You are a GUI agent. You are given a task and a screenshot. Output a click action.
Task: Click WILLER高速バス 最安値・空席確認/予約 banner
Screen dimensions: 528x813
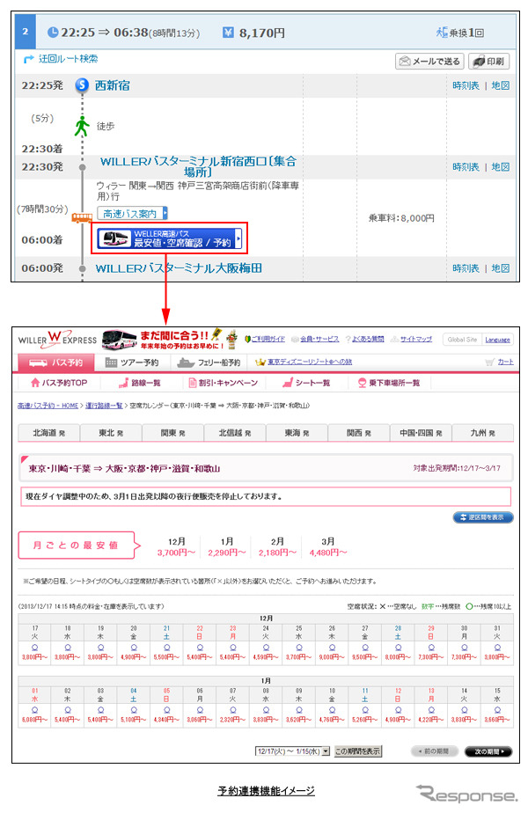169,238
